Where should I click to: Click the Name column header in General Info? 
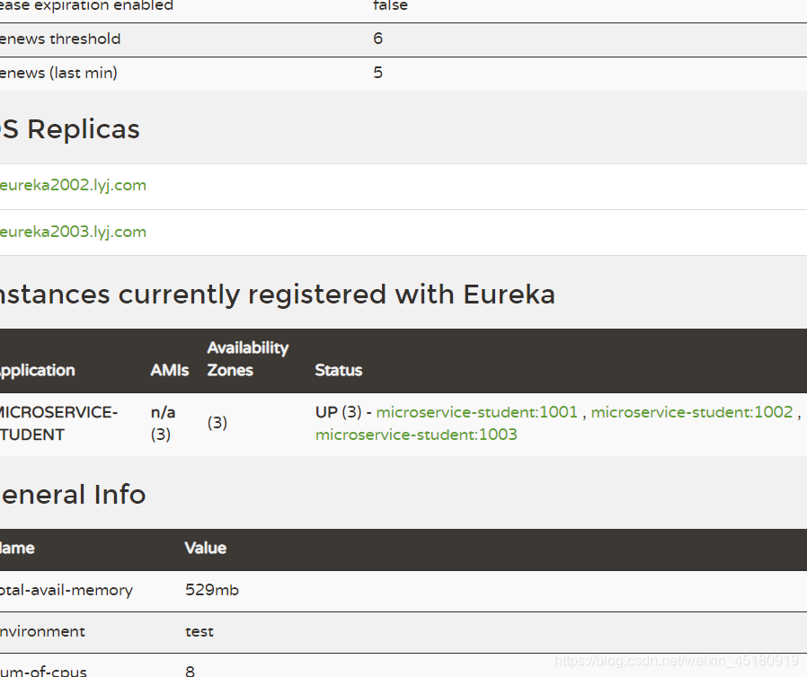[x=17, y=548]
